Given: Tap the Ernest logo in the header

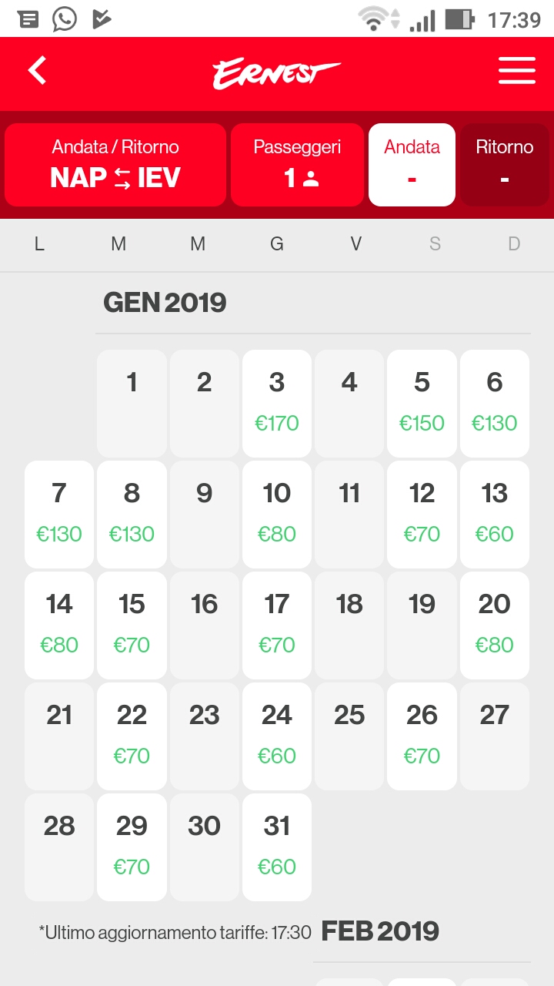Looking at the screenshot, I should click(x=276, y=72).
